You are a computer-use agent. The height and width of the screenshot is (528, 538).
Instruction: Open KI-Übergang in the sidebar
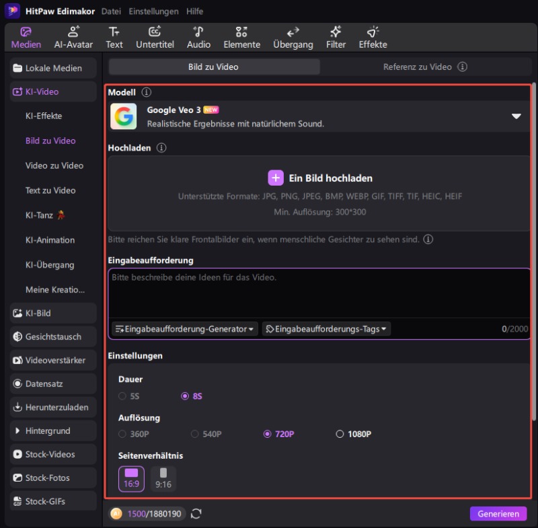[x=50, y=265]
